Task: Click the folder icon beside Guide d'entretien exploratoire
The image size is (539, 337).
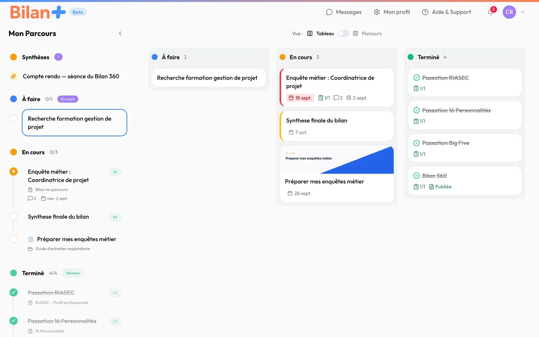Action: click(30, 249)
